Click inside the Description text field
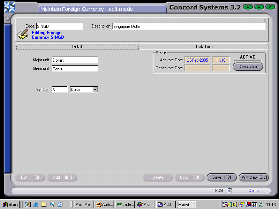The width and height of the screenshot is (279, 209). pyautogui.click(x=188, y=26)
